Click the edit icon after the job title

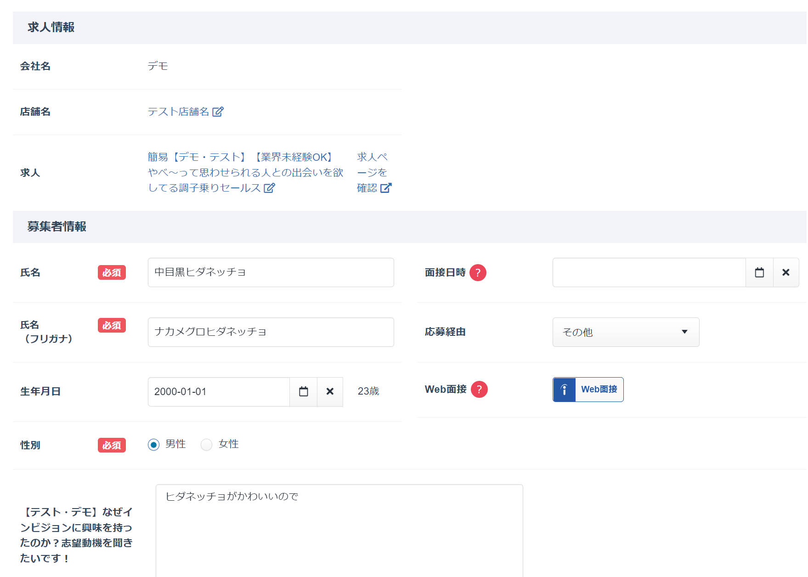pos(269,188)
